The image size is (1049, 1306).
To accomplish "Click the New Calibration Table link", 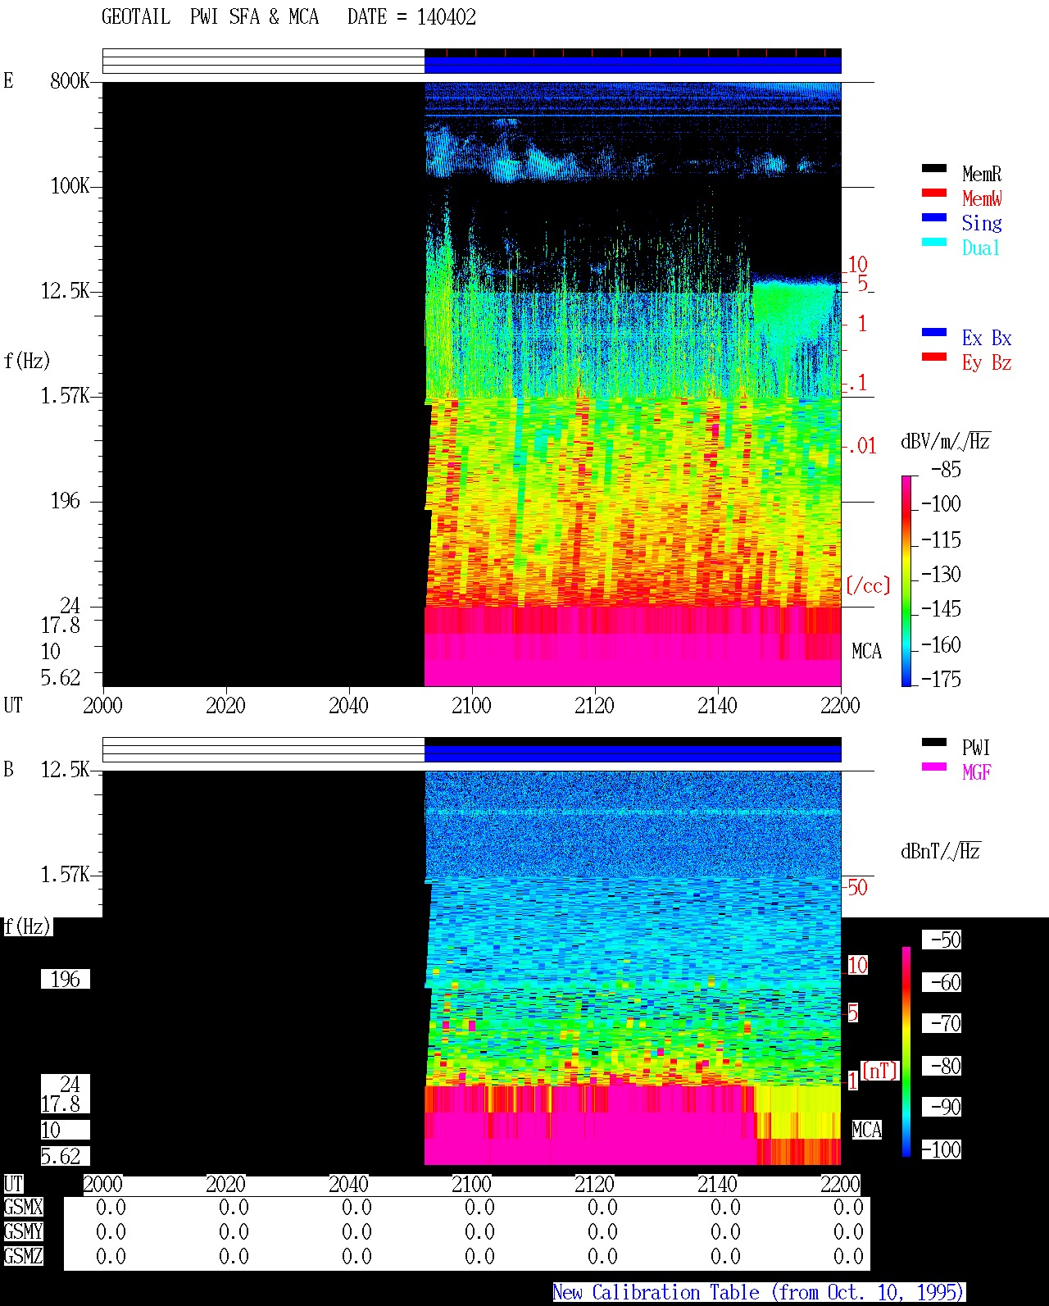I will pos(759,1293).
